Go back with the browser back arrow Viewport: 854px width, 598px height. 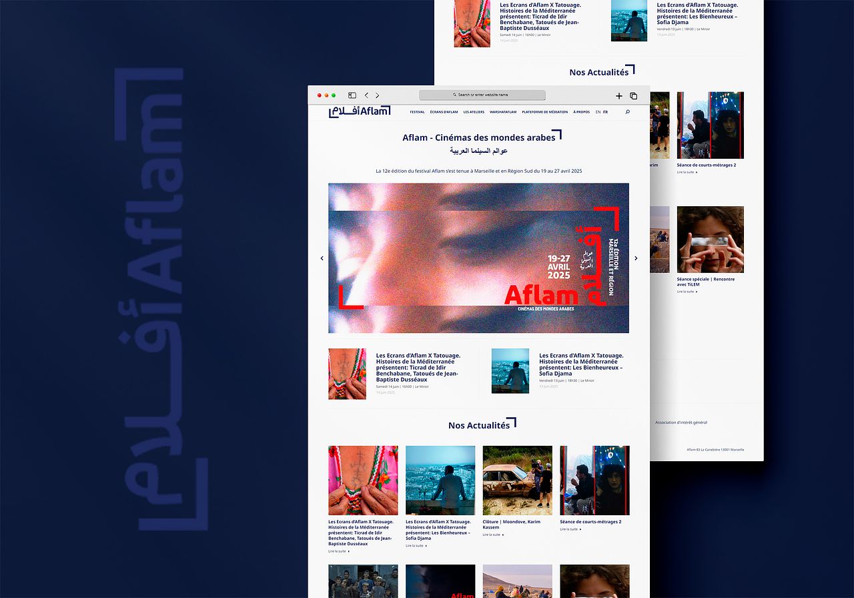[366, 95]
